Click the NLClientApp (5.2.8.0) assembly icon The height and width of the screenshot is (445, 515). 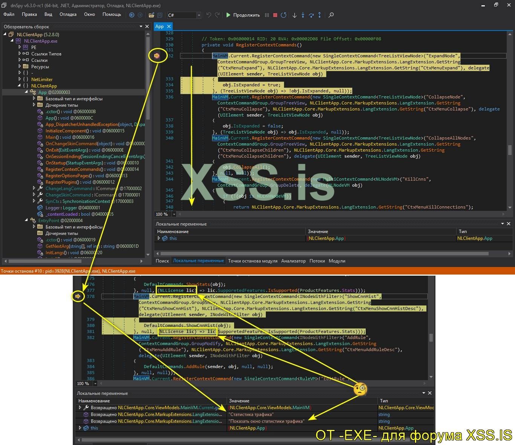point(11,35)
